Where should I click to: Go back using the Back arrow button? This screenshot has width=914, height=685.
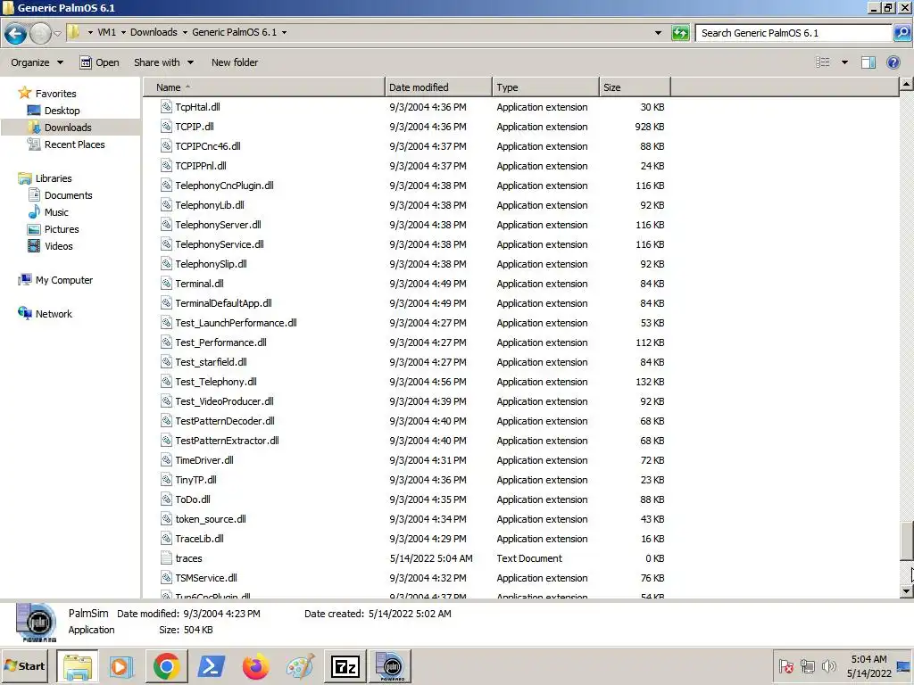point(16,33)
